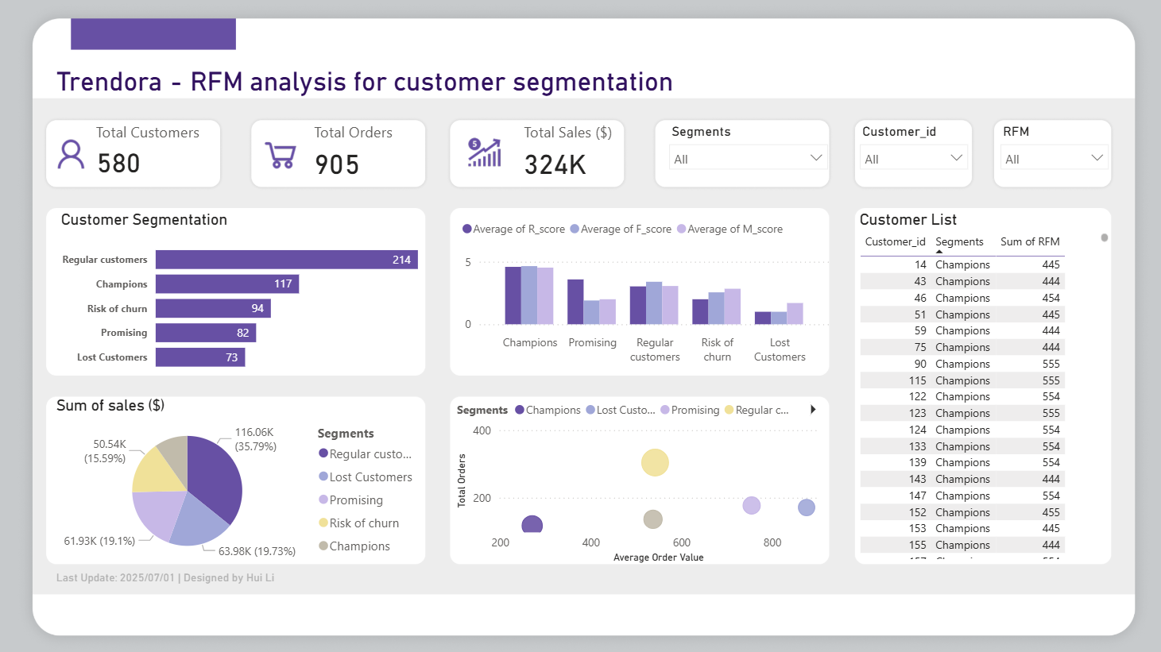Click the yellow bubble in scatter chart
This screenshot has height=652, width=1161.
655,462
